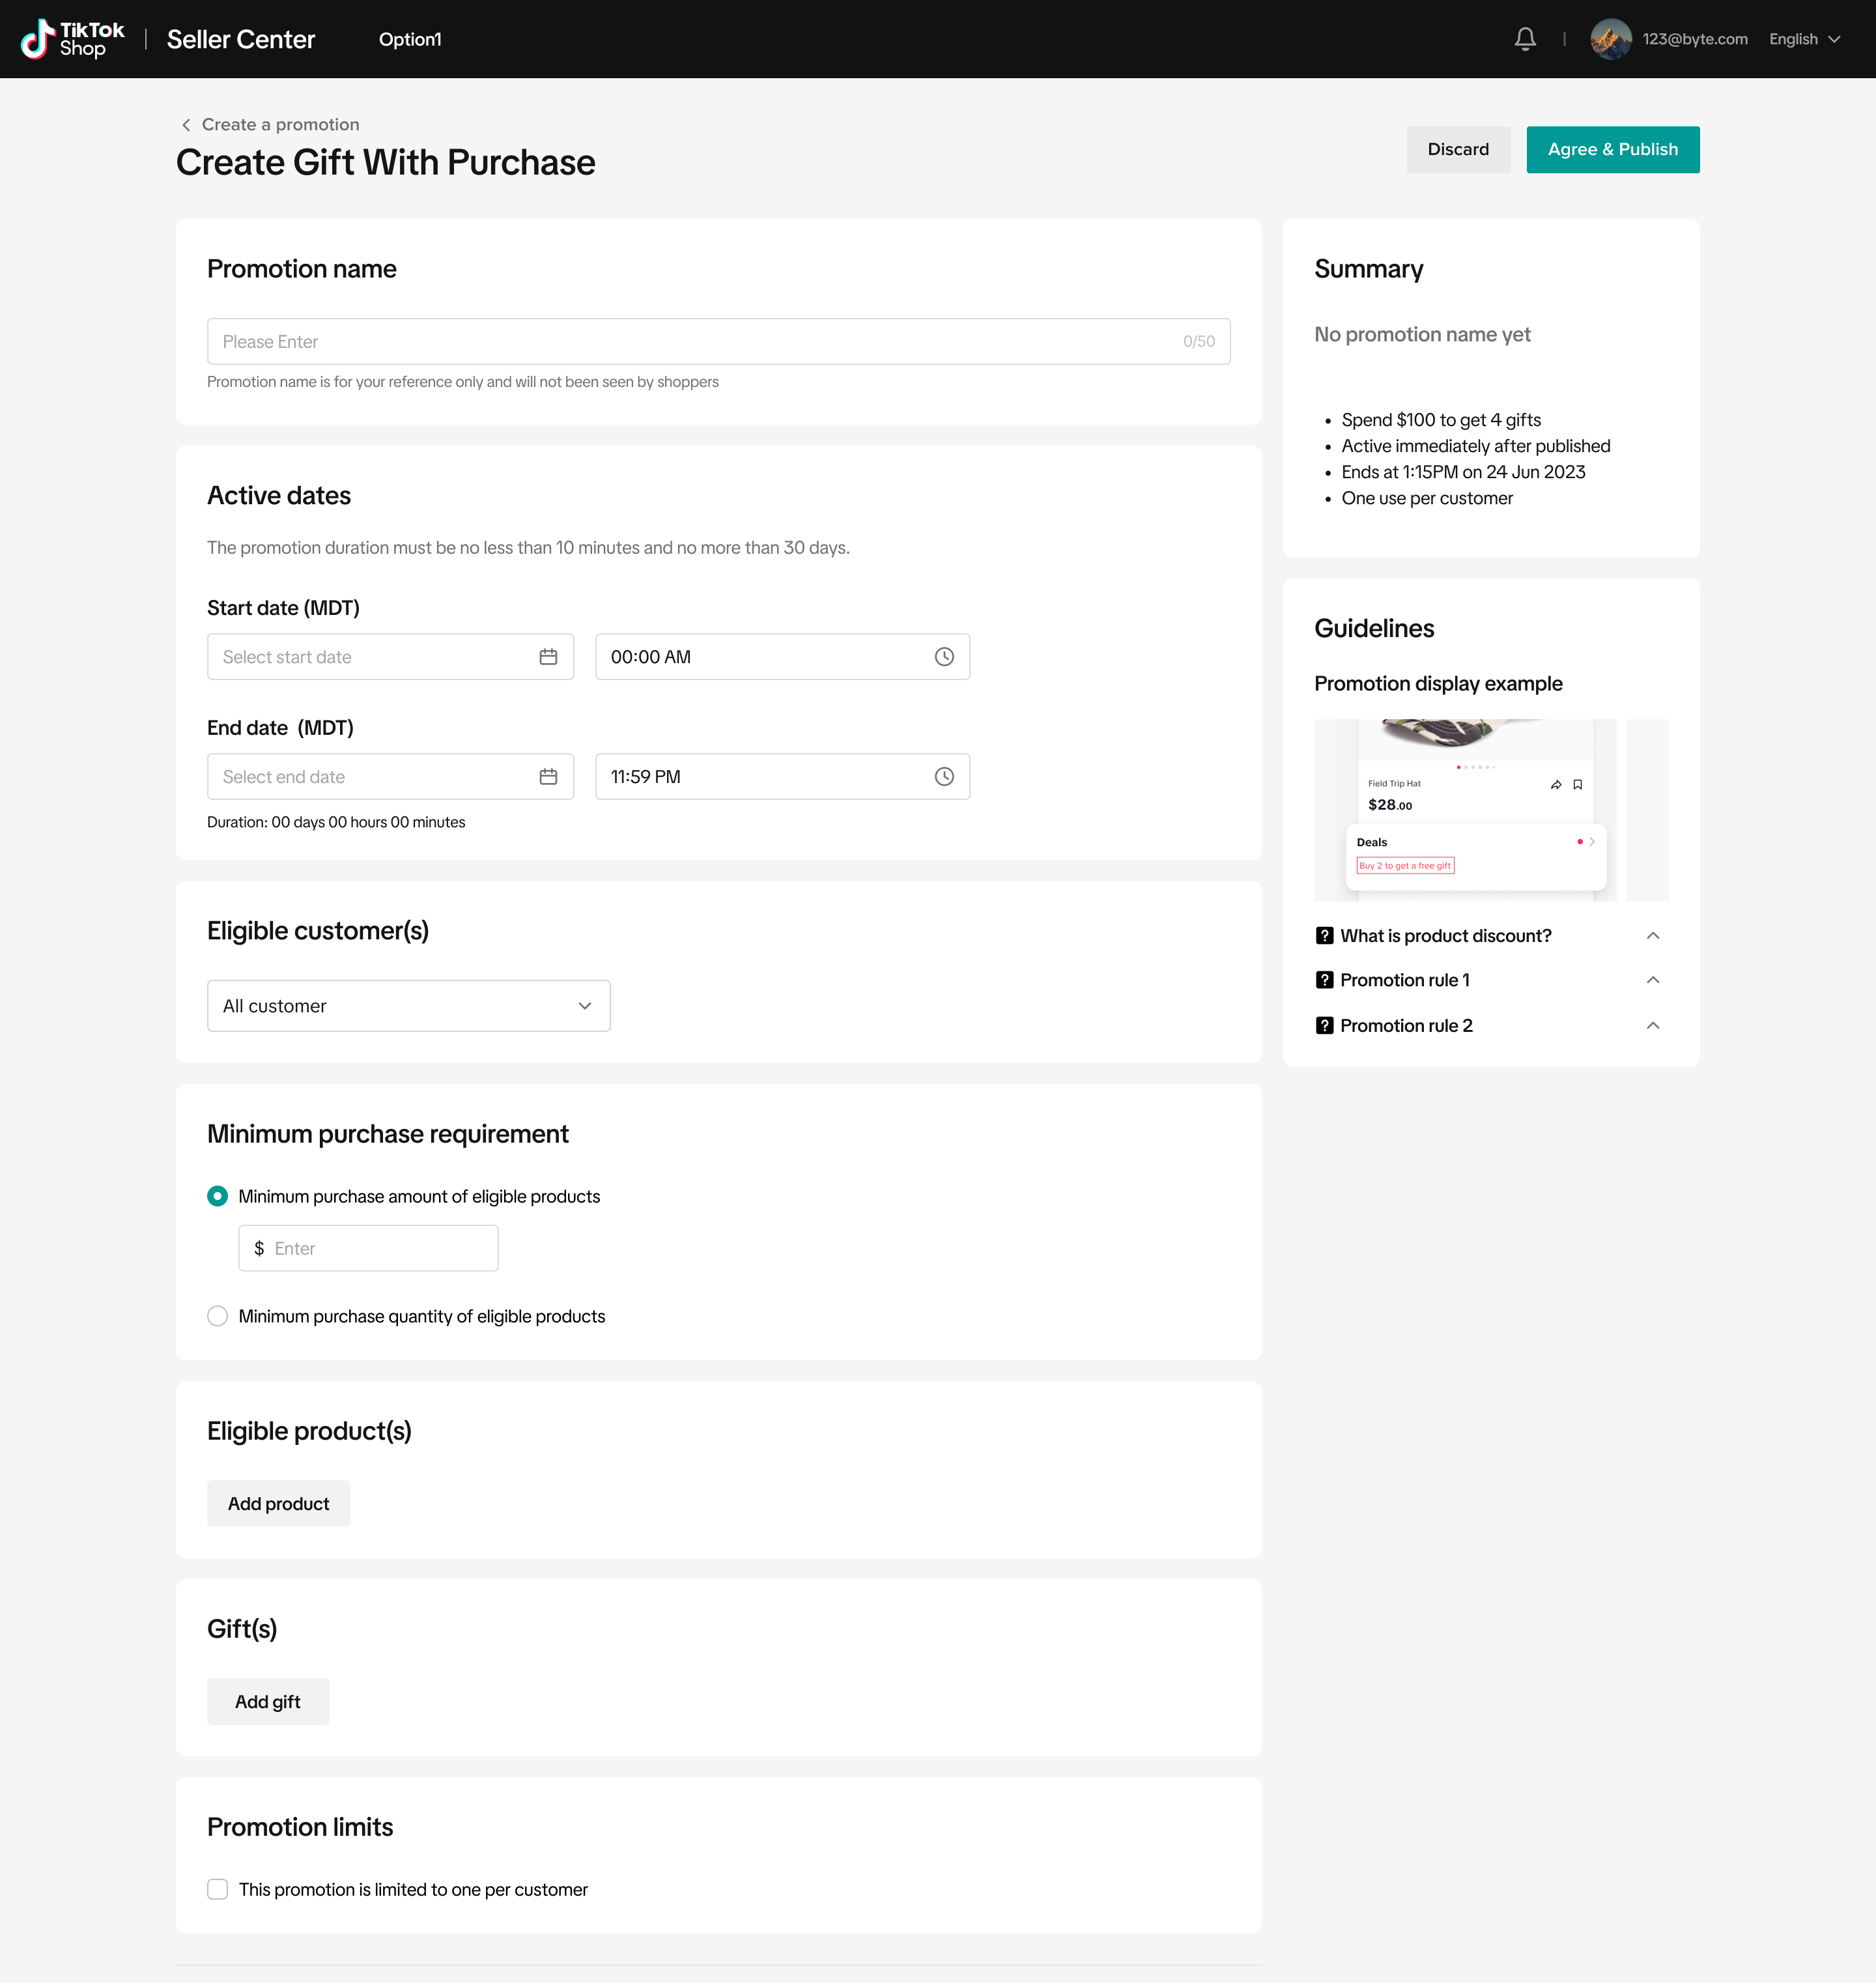Collapse What is product discount section
The width and height of the screenshot is (1876, 1983).
pyautogui.click(x=1652, y=936)
